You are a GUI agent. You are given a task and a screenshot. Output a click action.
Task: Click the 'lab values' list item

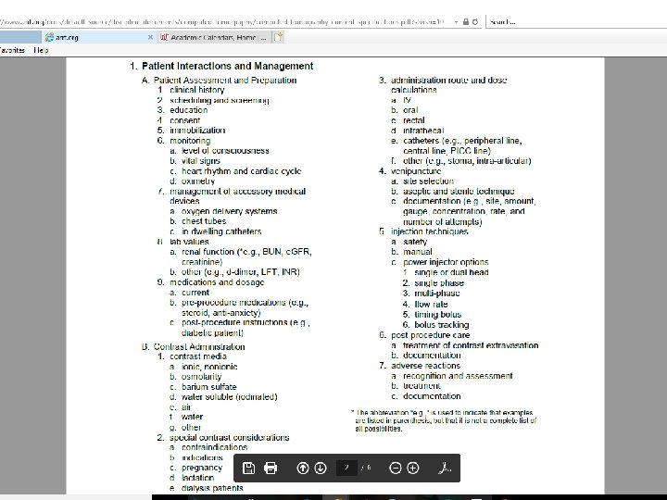(189, 242)
